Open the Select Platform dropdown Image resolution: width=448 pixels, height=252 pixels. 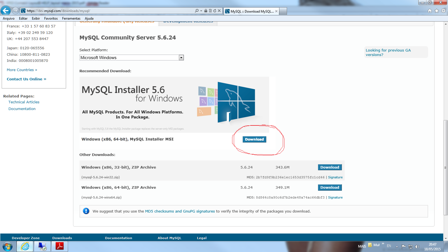pos(132,58)
